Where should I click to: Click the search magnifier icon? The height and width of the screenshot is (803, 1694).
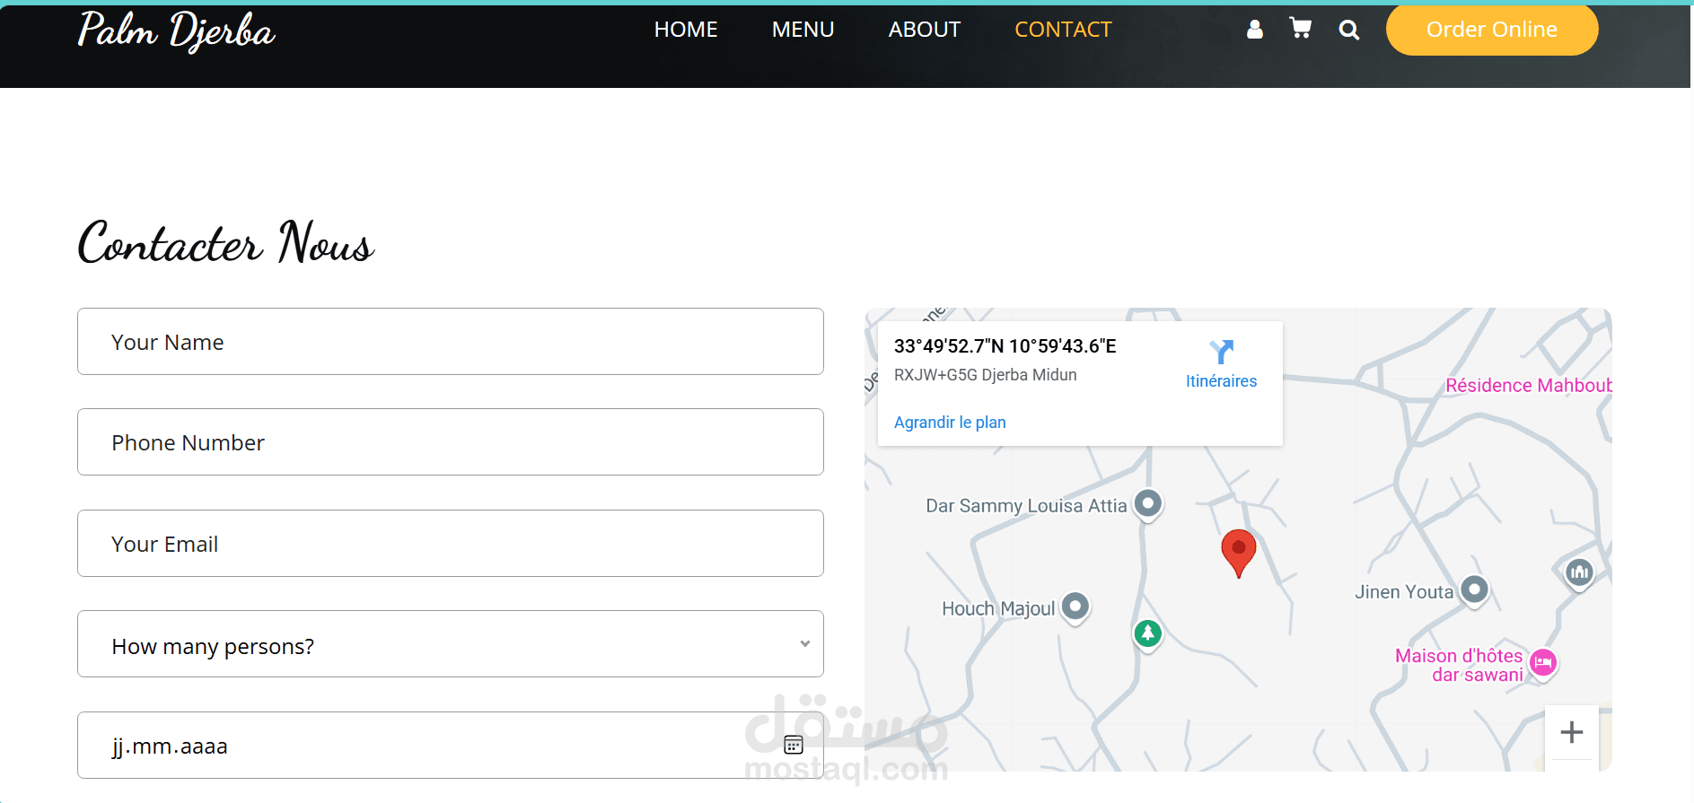pos(1348,30)
